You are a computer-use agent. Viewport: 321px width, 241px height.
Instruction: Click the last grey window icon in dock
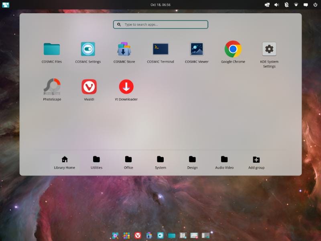205,235
